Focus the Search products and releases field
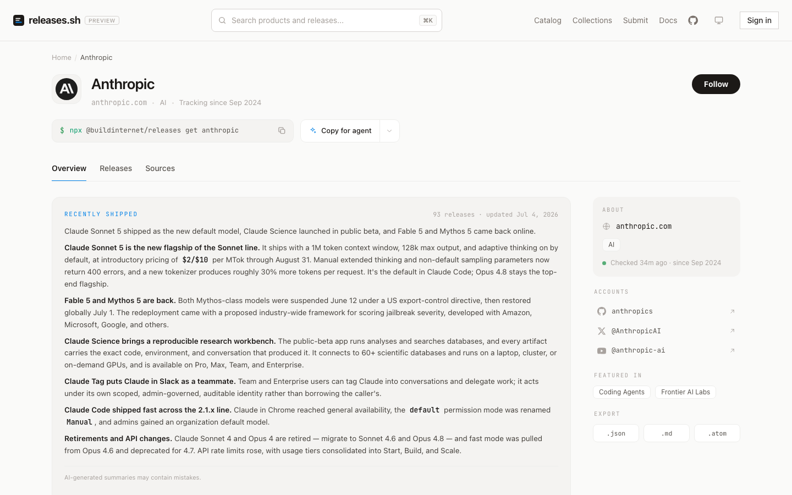Screen dimensions: 792x495 pos(327,20)
